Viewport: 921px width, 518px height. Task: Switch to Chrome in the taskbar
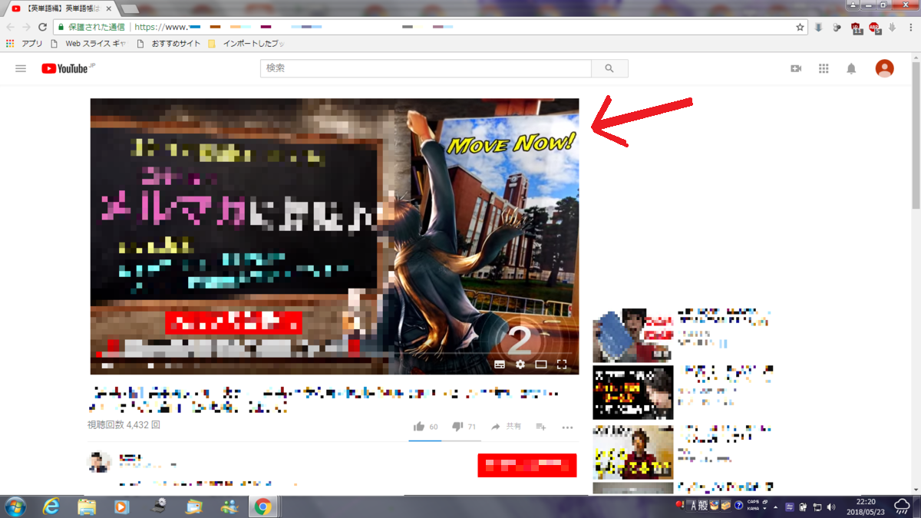pos(263,506)
